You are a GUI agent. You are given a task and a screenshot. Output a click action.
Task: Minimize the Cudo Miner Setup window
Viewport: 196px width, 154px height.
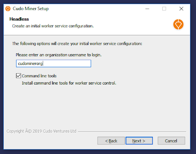(147, 9)
